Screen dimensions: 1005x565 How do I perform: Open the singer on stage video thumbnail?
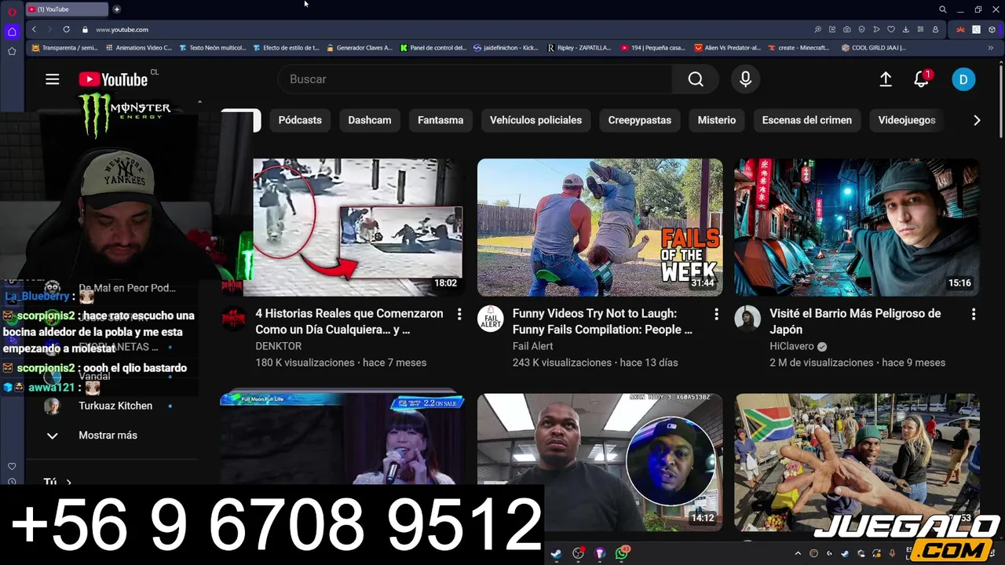click(x=342, y=439)
